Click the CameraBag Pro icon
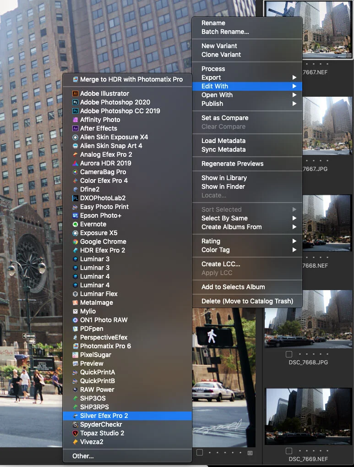The image size is (354, 467). click(x=75, y=172)
